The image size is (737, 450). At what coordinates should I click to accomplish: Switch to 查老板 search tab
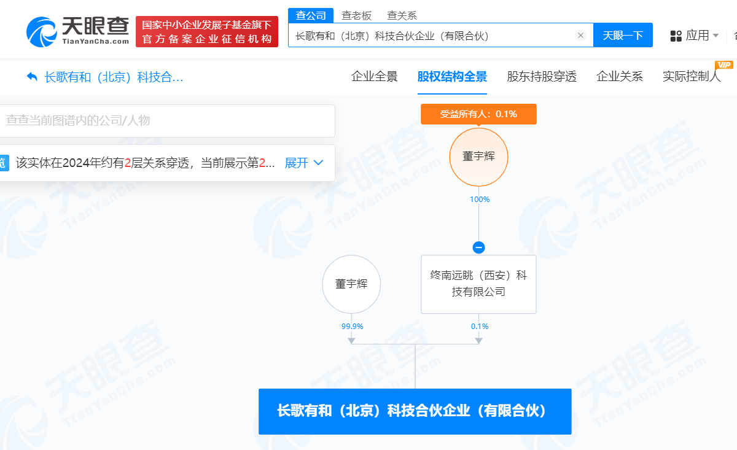click(357, 15)
